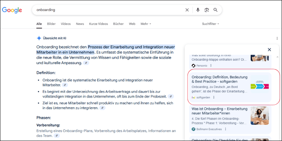282x141 pixels.
Task: Open the source link icon after 'kulturelle Anpassung'
Action: 86,63
